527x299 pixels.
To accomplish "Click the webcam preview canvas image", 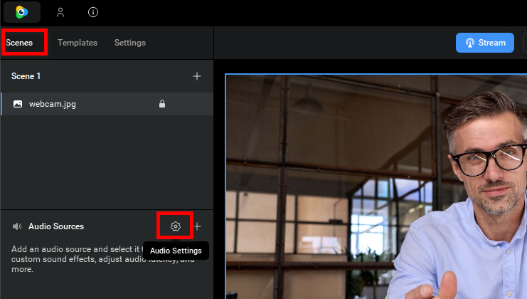I will tap(376, 187).
